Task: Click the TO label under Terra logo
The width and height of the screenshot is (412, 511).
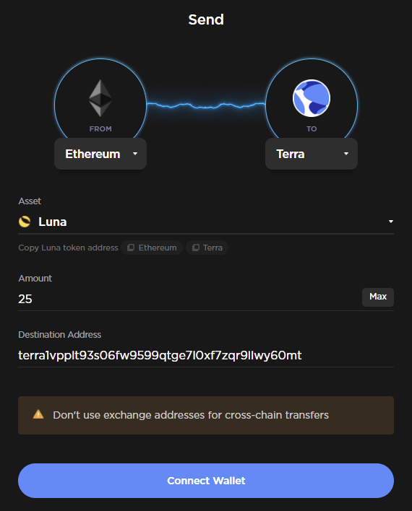Action: [312, 128]
